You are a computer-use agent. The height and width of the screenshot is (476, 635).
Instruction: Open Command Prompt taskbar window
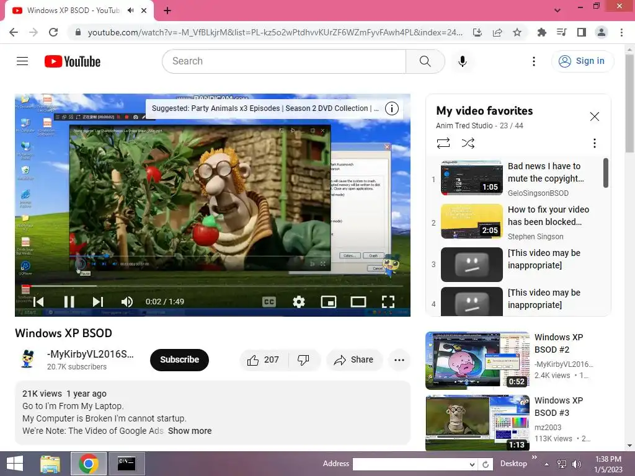(127, 464)
